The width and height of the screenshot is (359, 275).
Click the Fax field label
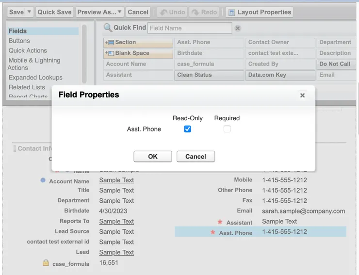pos(247,200)
